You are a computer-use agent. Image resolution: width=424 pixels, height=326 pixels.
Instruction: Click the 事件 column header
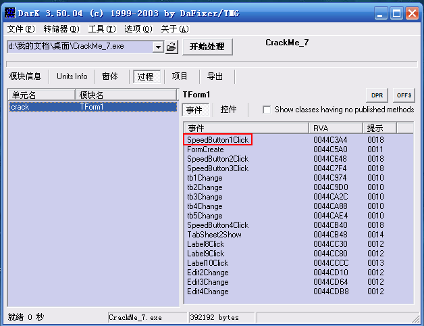pyautogui.click(x=246, y=128)
